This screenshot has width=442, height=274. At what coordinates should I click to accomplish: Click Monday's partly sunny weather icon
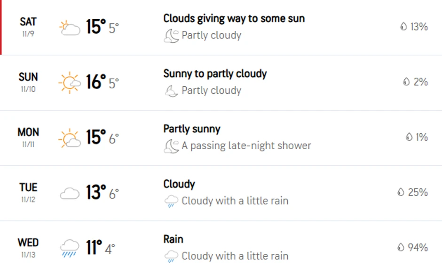(70, 138)
